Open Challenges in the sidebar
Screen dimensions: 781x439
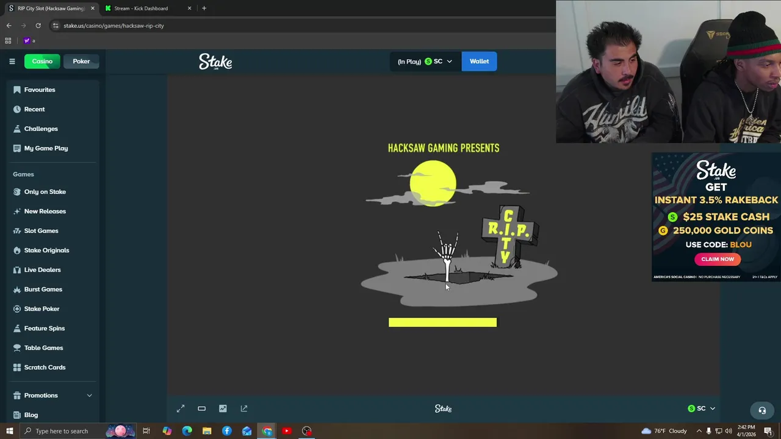[x=41, y=129]
